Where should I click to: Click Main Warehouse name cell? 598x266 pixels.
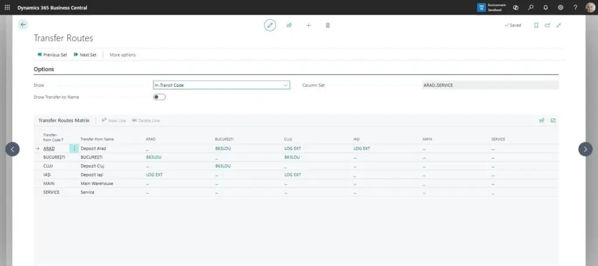point(97,183)
